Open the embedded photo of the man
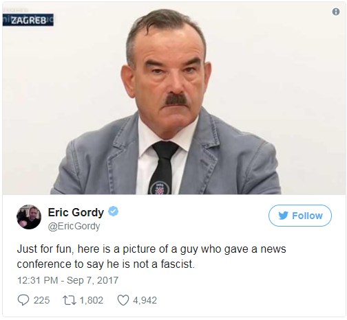This screenshot has width=347, height=320. (x=173, y=98)
